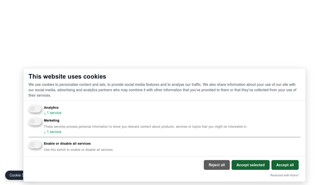
Task: Expand the "1 service" list under Marketing
Action: [x=54, y=132]
